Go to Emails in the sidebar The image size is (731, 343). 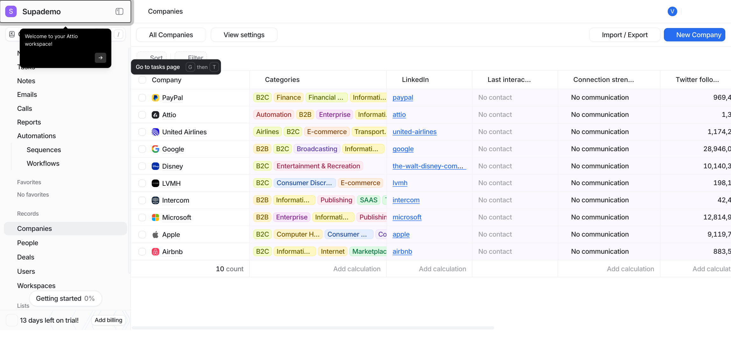click(27, 94)
